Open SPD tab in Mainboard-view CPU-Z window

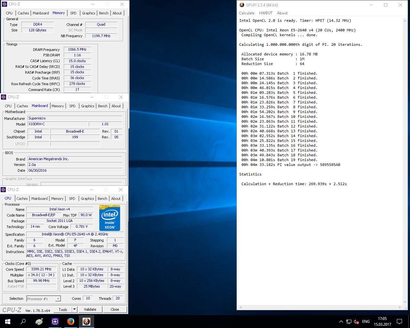[x=72, y=106]
